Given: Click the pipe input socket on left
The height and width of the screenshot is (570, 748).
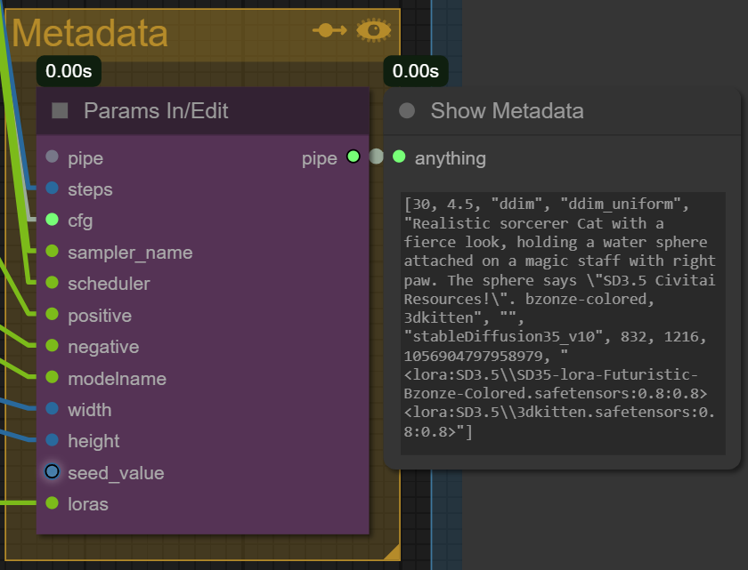Looking at the screenshot, I should [52, 157].
